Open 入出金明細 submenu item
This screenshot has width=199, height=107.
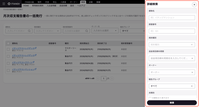click(51, 6)
